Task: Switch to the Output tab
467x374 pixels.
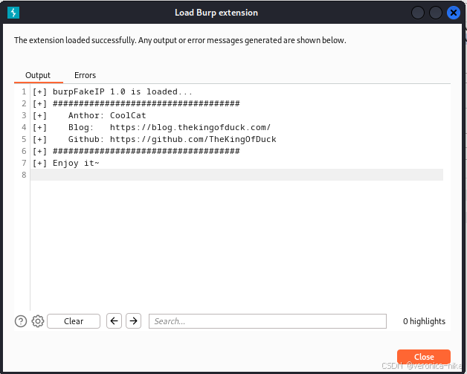Action: point(38,75)
